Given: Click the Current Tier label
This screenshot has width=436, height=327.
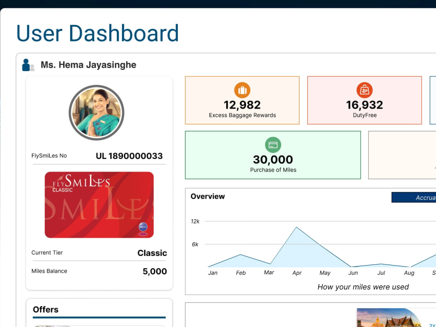Looking at the screenshot, I should pos(47,252).
